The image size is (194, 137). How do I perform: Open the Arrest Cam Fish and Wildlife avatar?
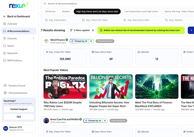point(46,121)
